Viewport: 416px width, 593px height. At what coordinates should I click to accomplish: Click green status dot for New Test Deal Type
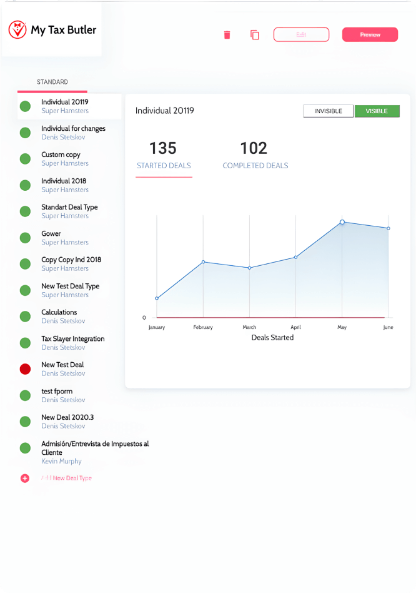[25, 290]
